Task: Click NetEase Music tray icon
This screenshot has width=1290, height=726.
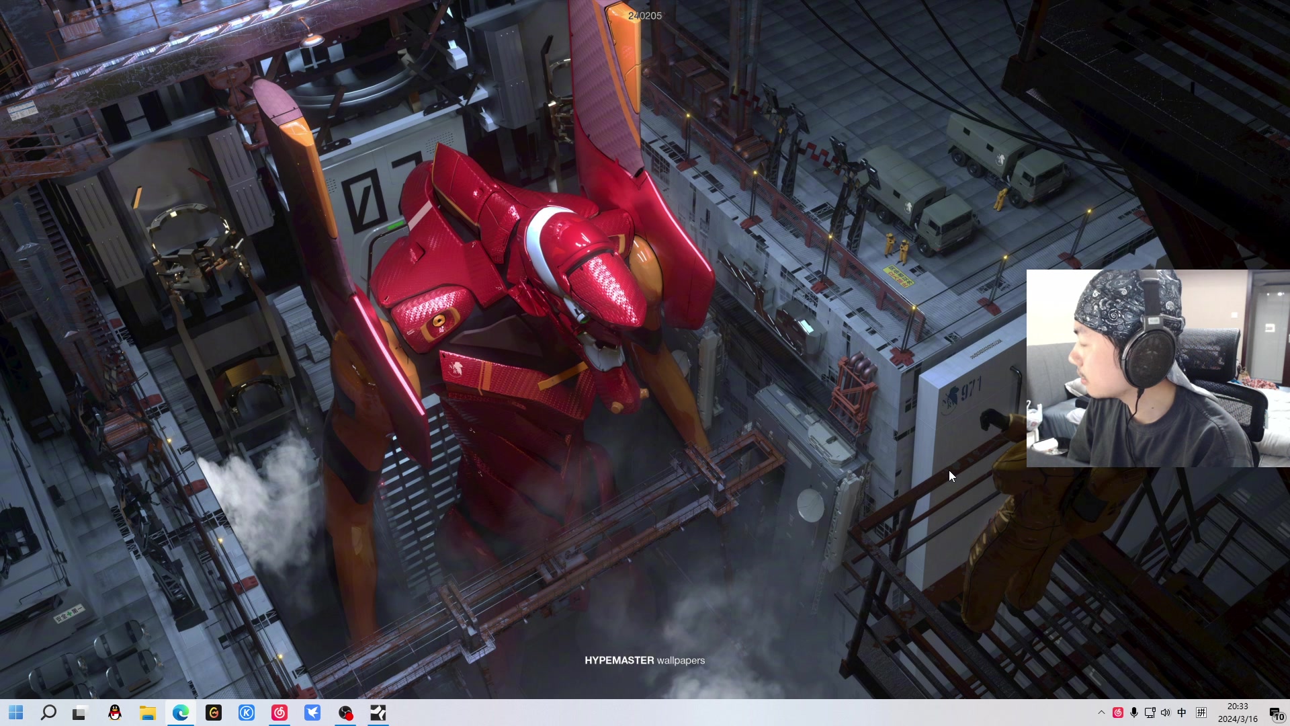Action: tap(1118, 713)
